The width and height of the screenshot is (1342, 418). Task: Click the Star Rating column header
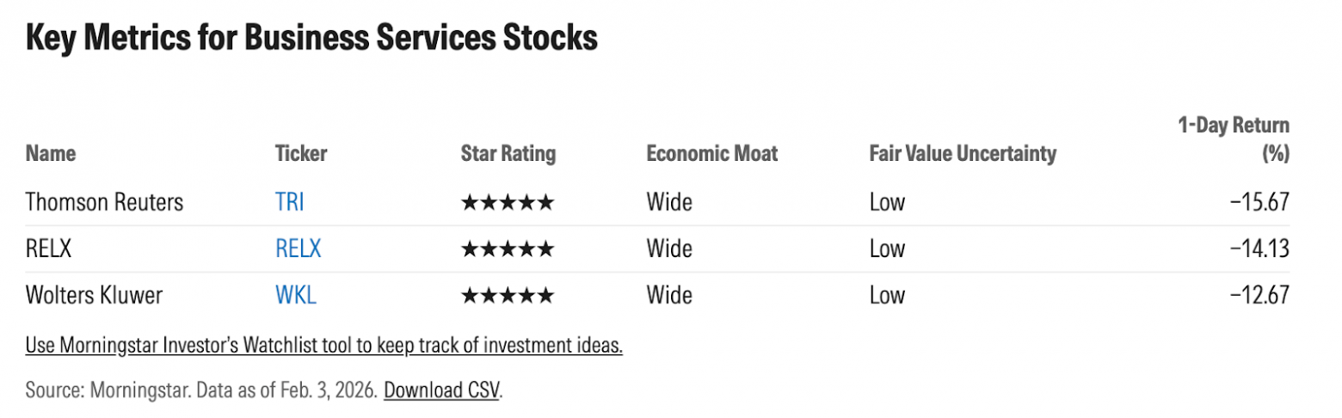(508, 154)
